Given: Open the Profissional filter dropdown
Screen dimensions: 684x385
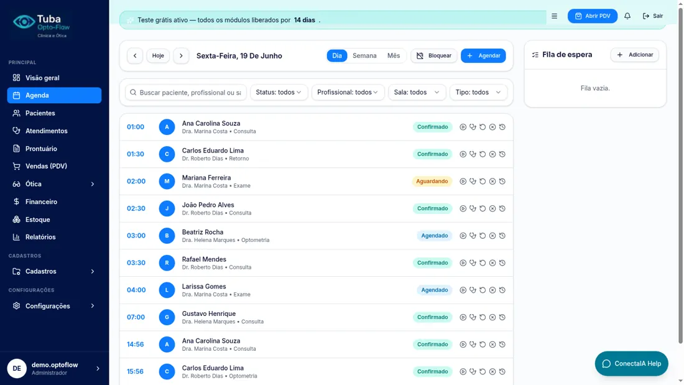Looking at the screenshot, I should pyautogui.click(x=348, y=93).
